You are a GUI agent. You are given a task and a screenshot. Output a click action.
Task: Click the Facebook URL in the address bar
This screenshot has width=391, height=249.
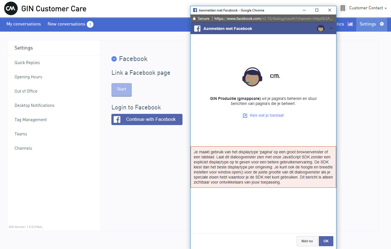(273, 18)
